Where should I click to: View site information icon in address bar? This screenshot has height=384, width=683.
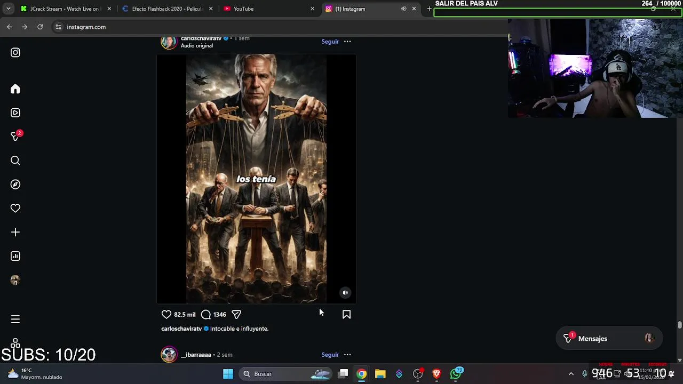(x=58, y=27)
